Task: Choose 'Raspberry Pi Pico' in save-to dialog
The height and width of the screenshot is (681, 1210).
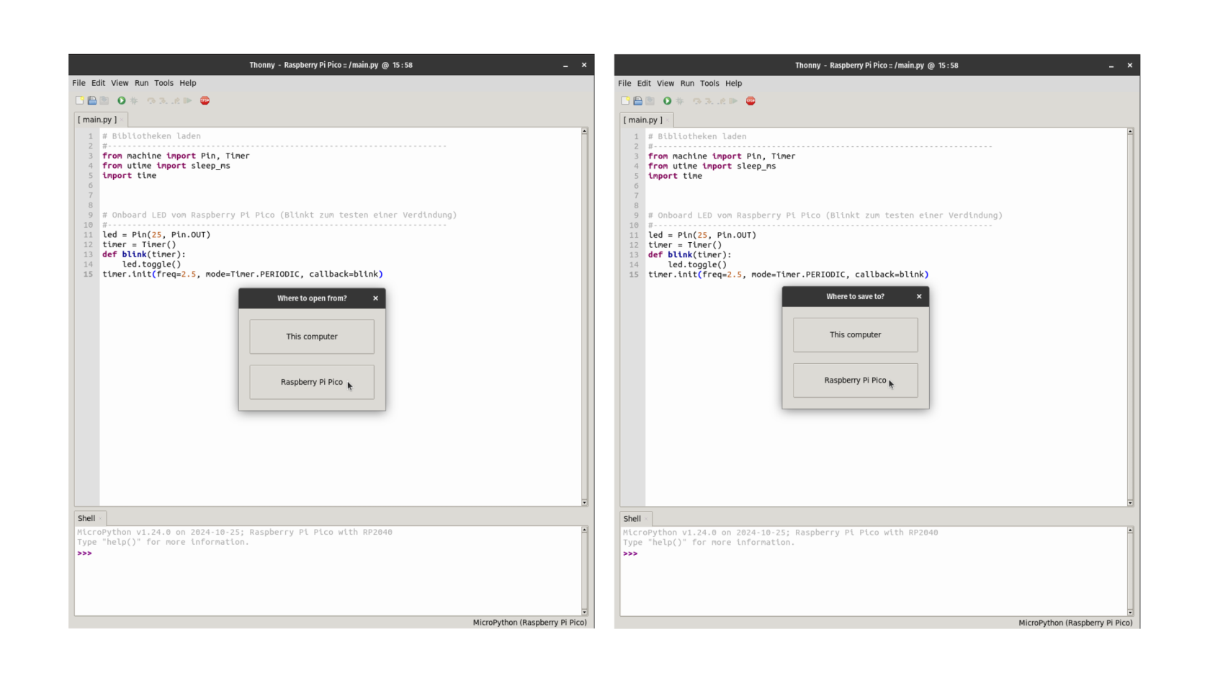Action: [856, 380]
